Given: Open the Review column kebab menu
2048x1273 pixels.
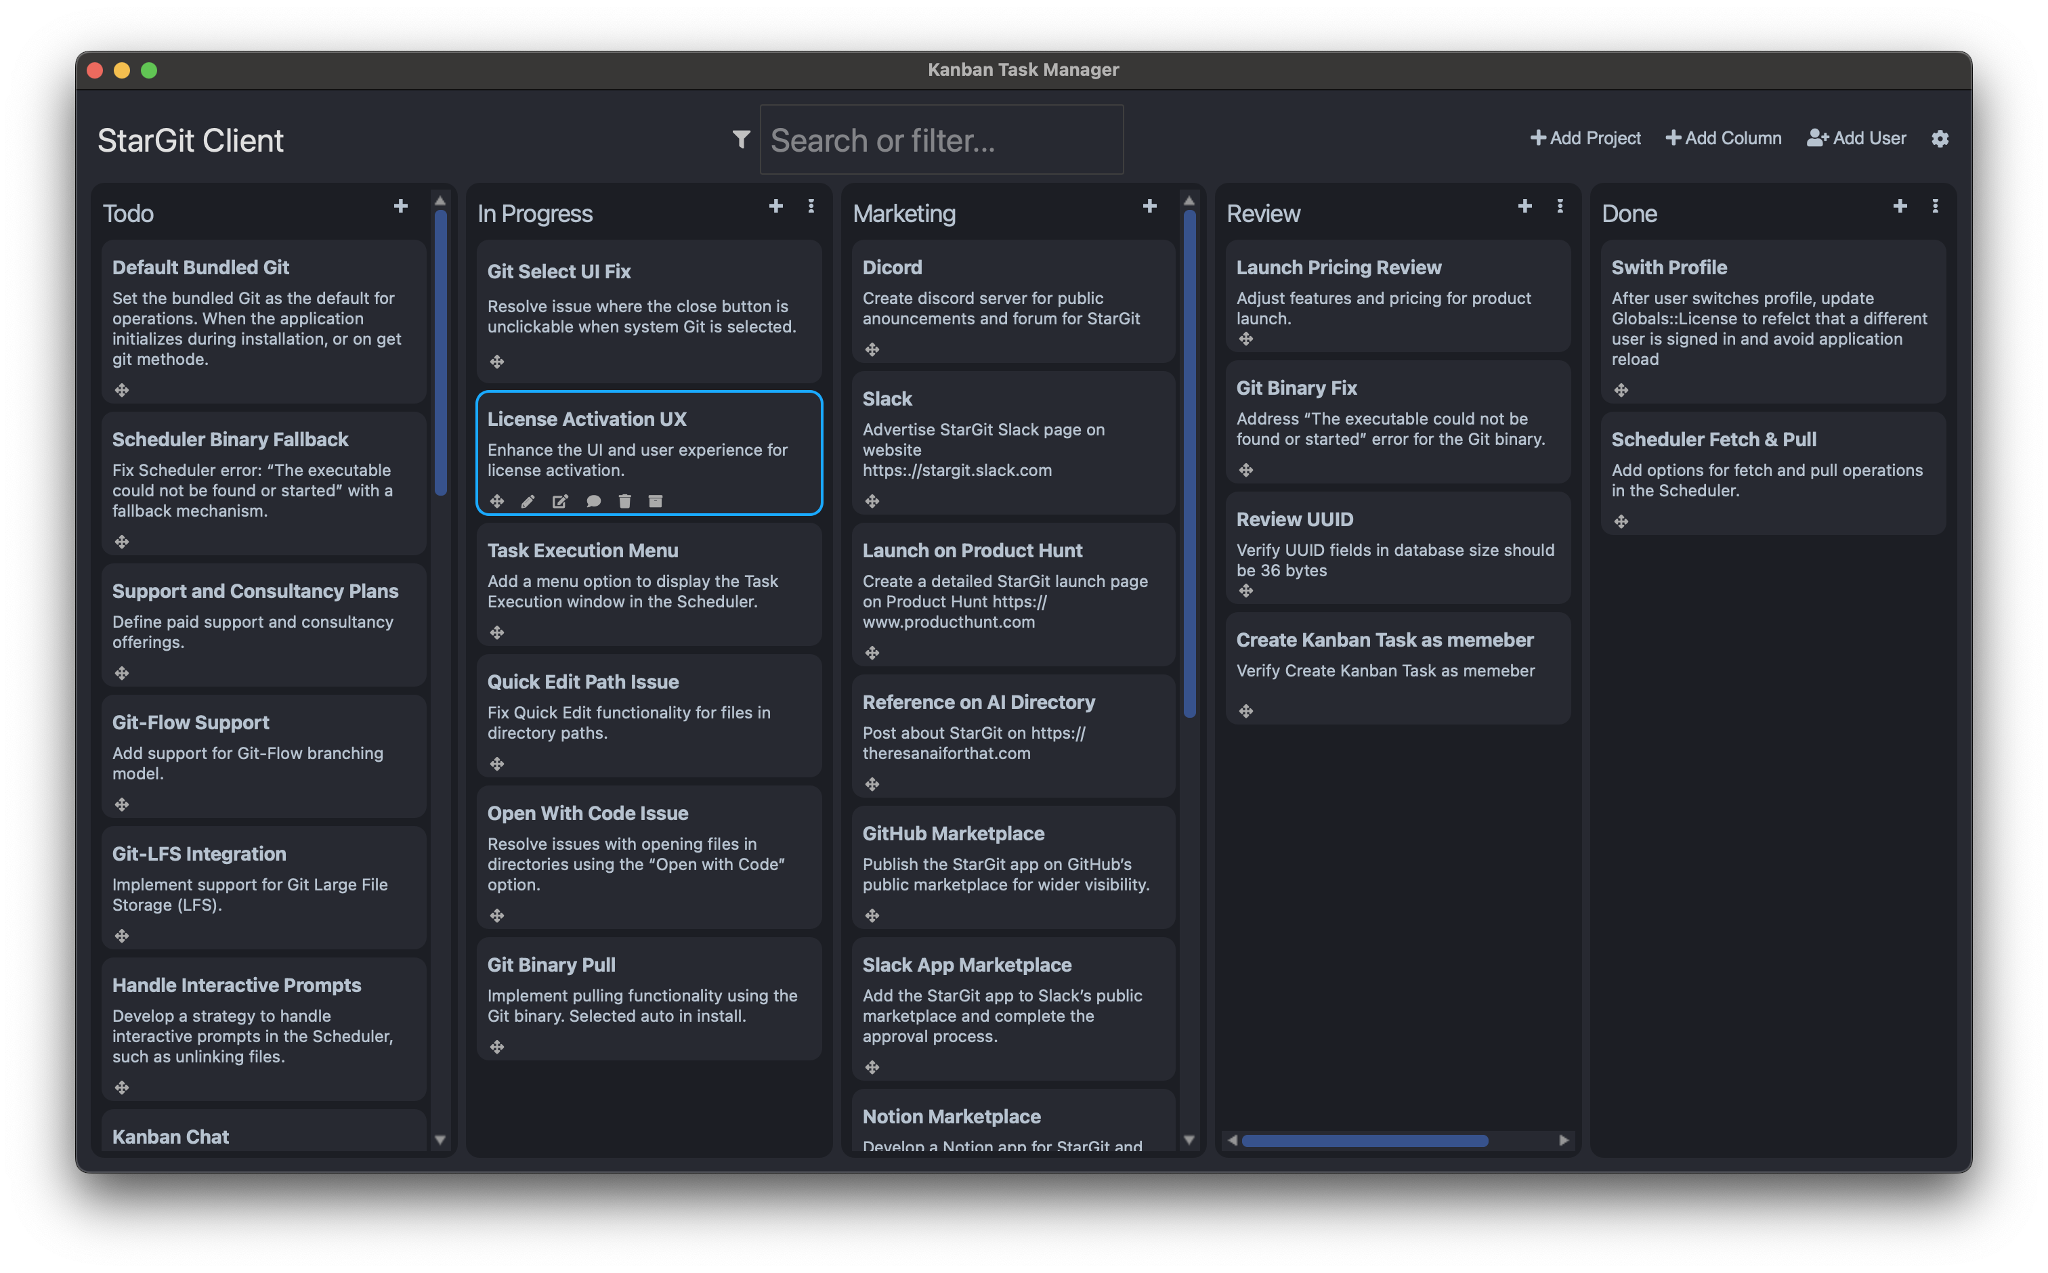Looking at the screenshot, I should (x=1559, y=205).
